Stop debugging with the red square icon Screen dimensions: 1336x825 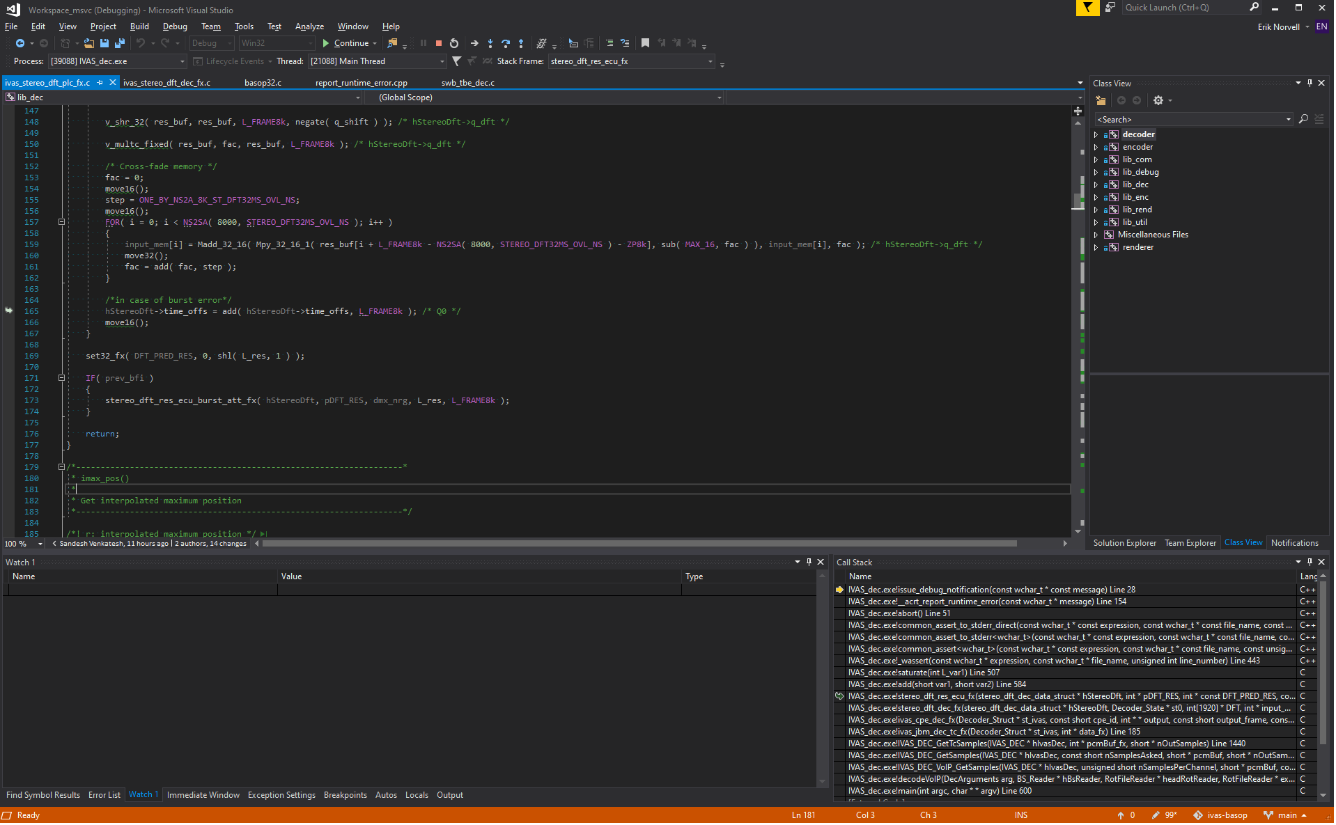[x=439, y=43]
